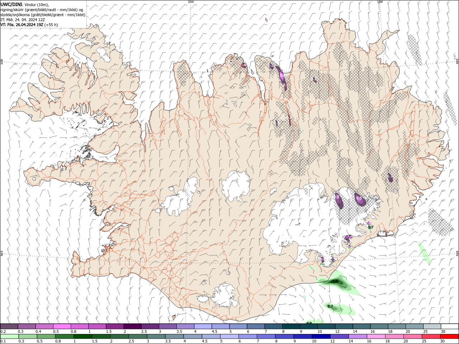Select the green swatch labeled 0.5 in the lower legend
The height and width of the screenshot is (344, 459).
pyautogui.click(x=46, y=336)
